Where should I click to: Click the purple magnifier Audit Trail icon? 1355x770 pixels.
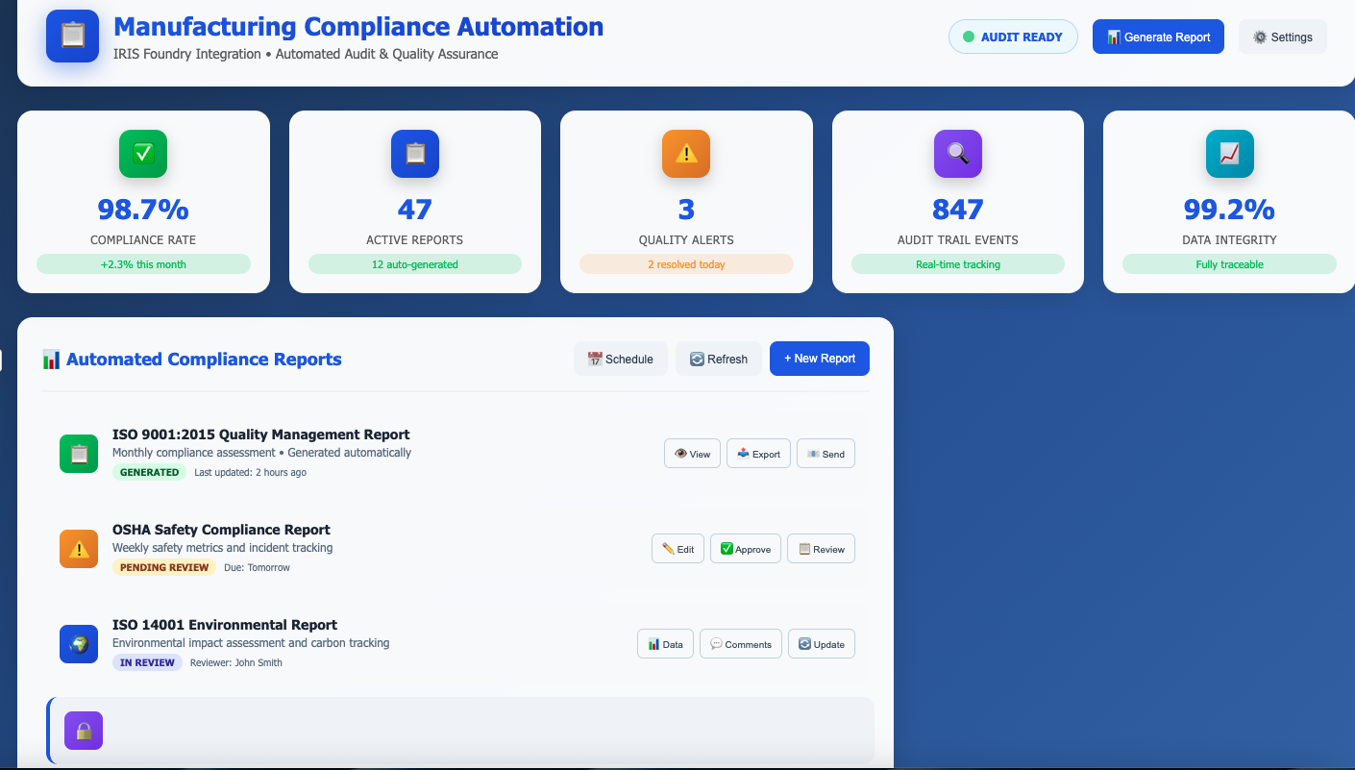(958, 154)
